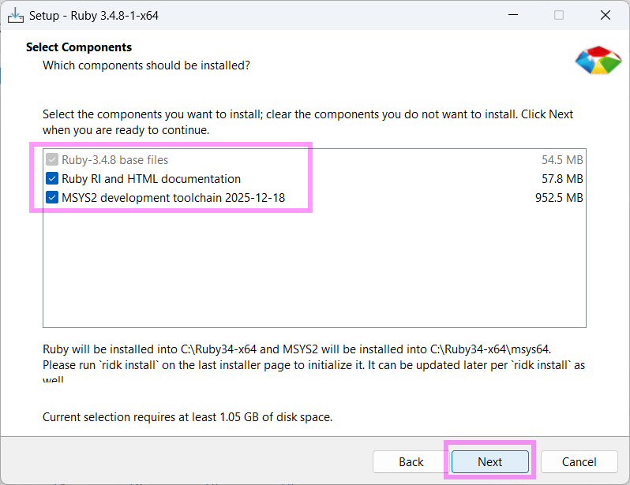
Task: Uncheck the Ruby RI and HTML documentation checkbox
Action: coord(52,179)
